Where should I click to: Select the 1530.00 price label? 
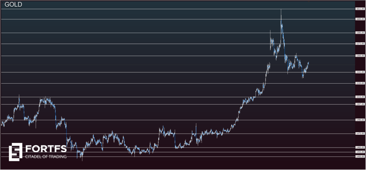click(x=360, y=83)
